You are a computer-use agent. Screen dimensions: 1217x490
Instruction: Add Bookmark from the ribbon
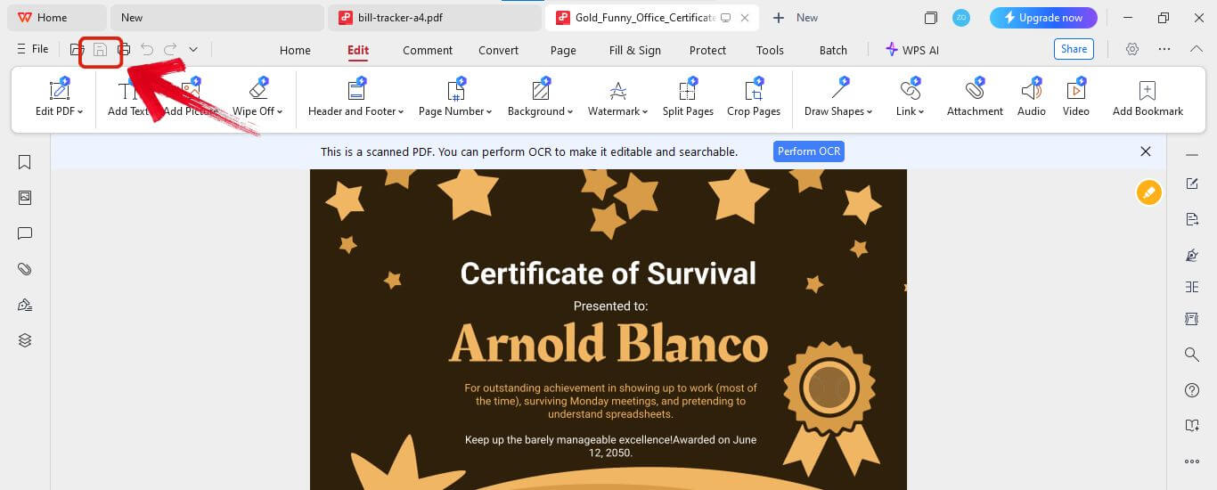pos(1148,98)
